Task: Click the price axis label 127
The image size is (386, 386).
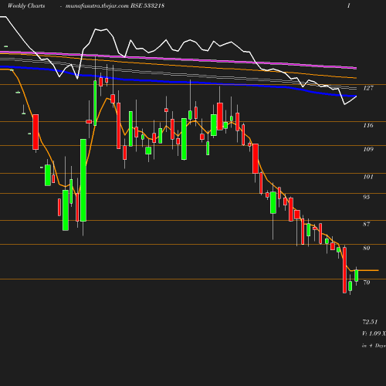Action: point(368,88)
